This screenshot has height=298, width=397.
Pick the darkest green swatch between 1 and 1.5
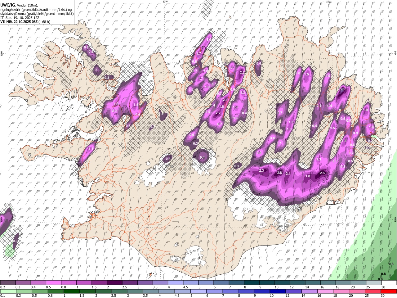click(x=72, y=291)
